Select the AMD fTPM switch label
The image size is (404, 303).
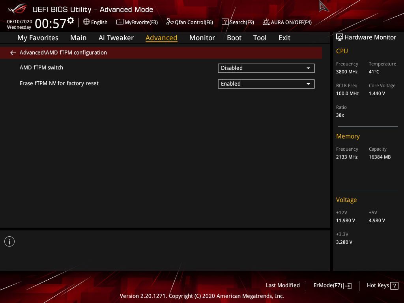click(41, 67)
